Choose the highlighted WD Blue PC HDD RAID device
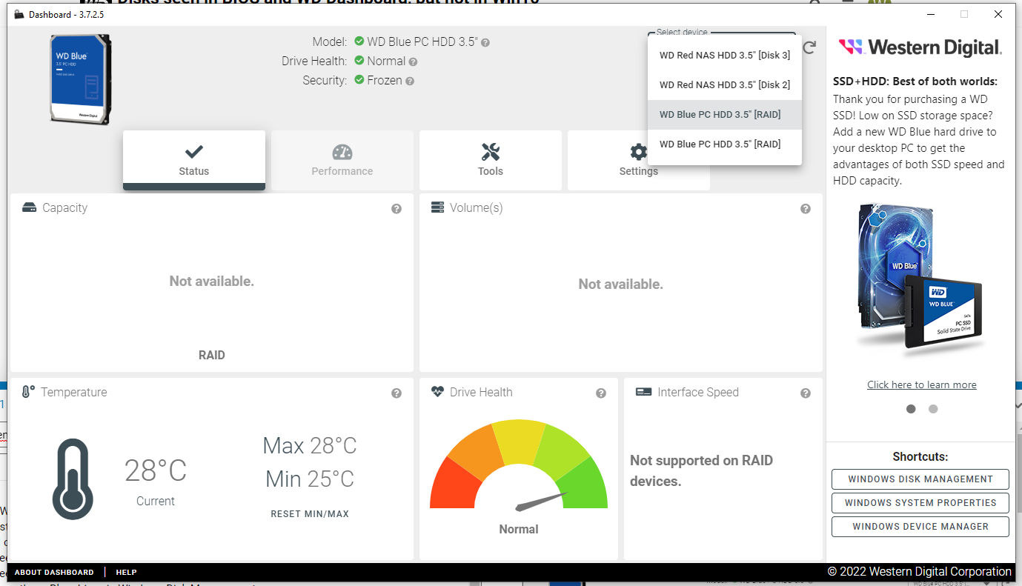Image resolution: width=1022 pixels, height=586 pixels. [725, 115]
